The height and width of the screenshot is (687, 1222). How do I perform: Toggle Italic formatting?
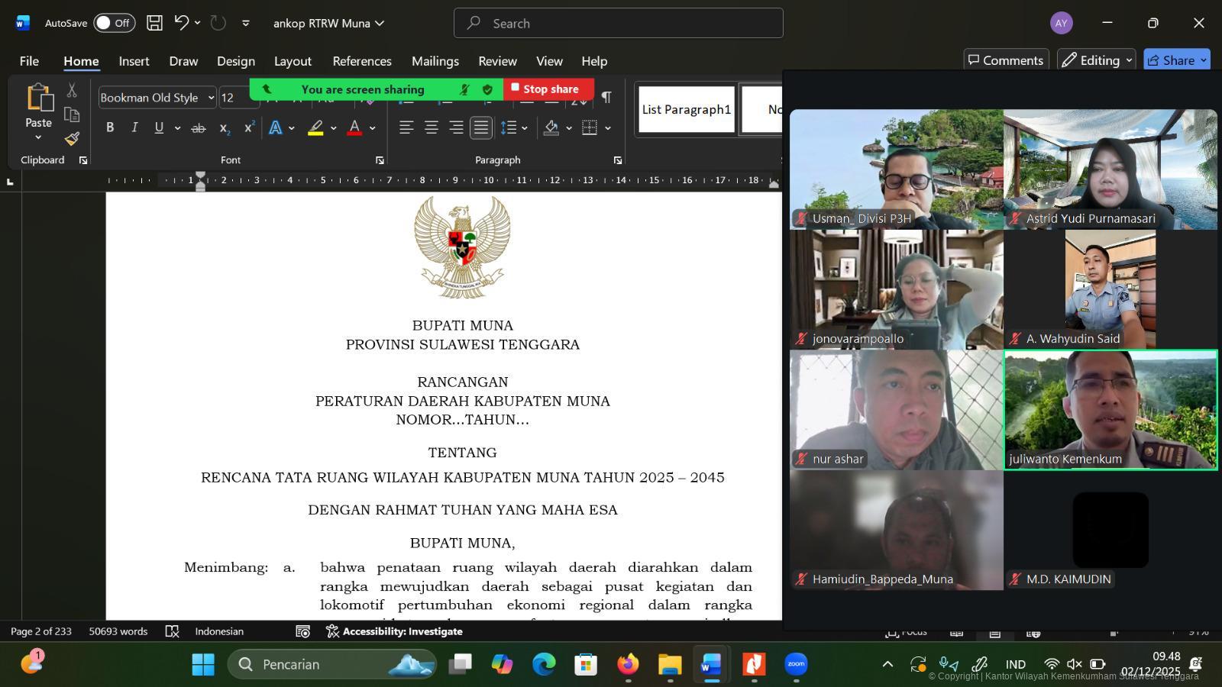(x=134, y=128)
